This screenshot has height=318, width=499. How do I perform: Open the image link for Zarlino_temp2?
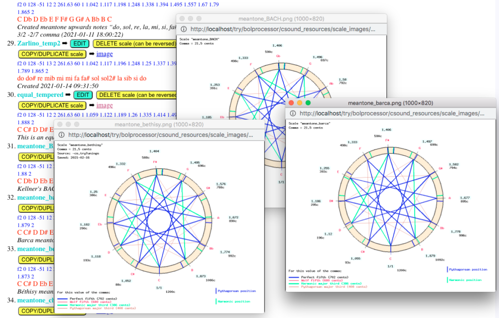(104, 54)
